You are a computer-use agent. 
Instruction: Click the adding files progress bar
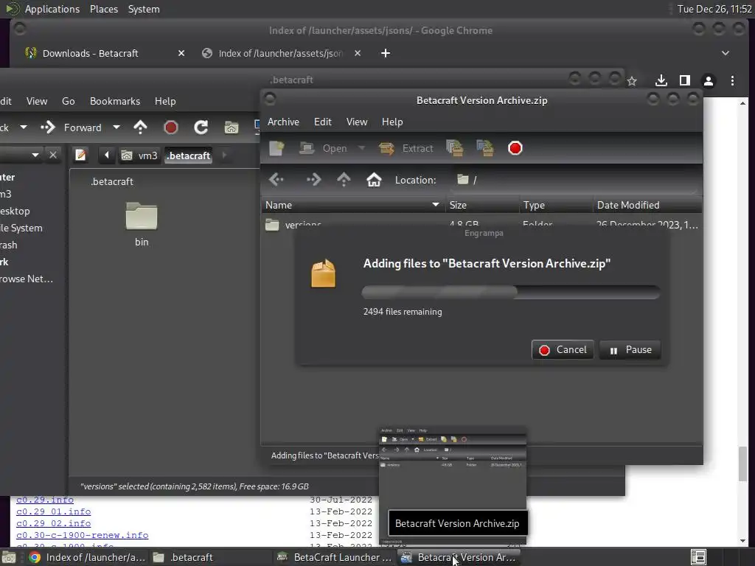point(510,292)
